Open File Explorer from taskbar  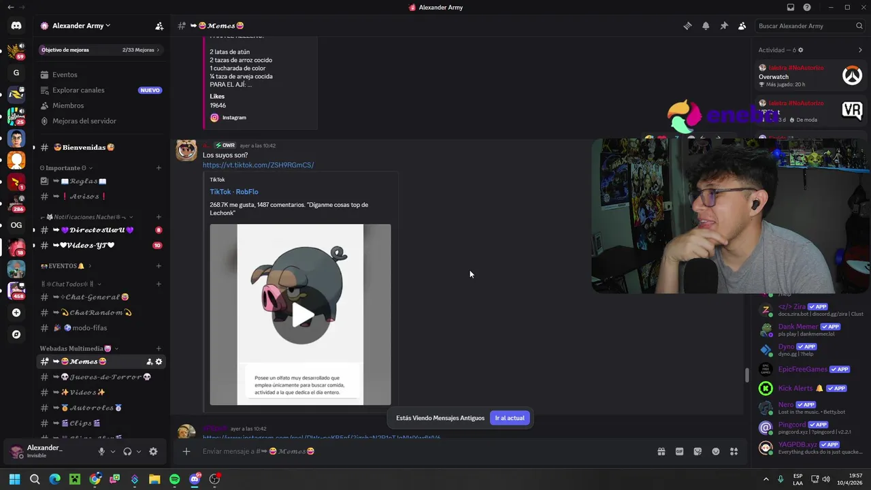pos(154,479)
